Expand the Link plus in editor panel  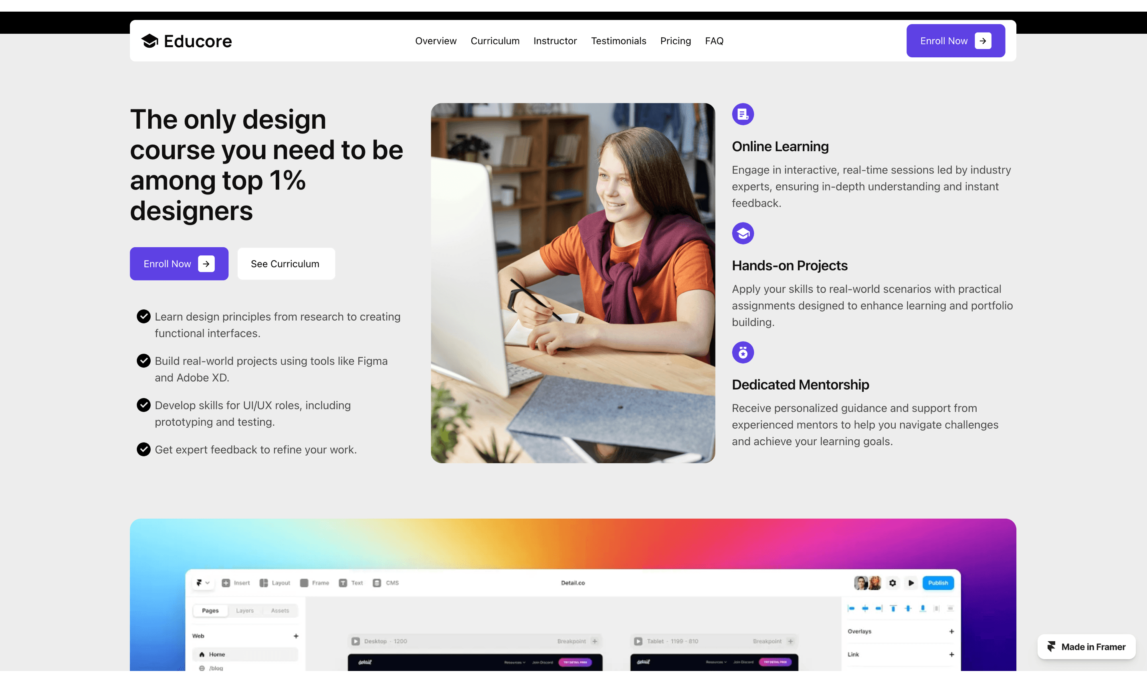click(951, 655)
